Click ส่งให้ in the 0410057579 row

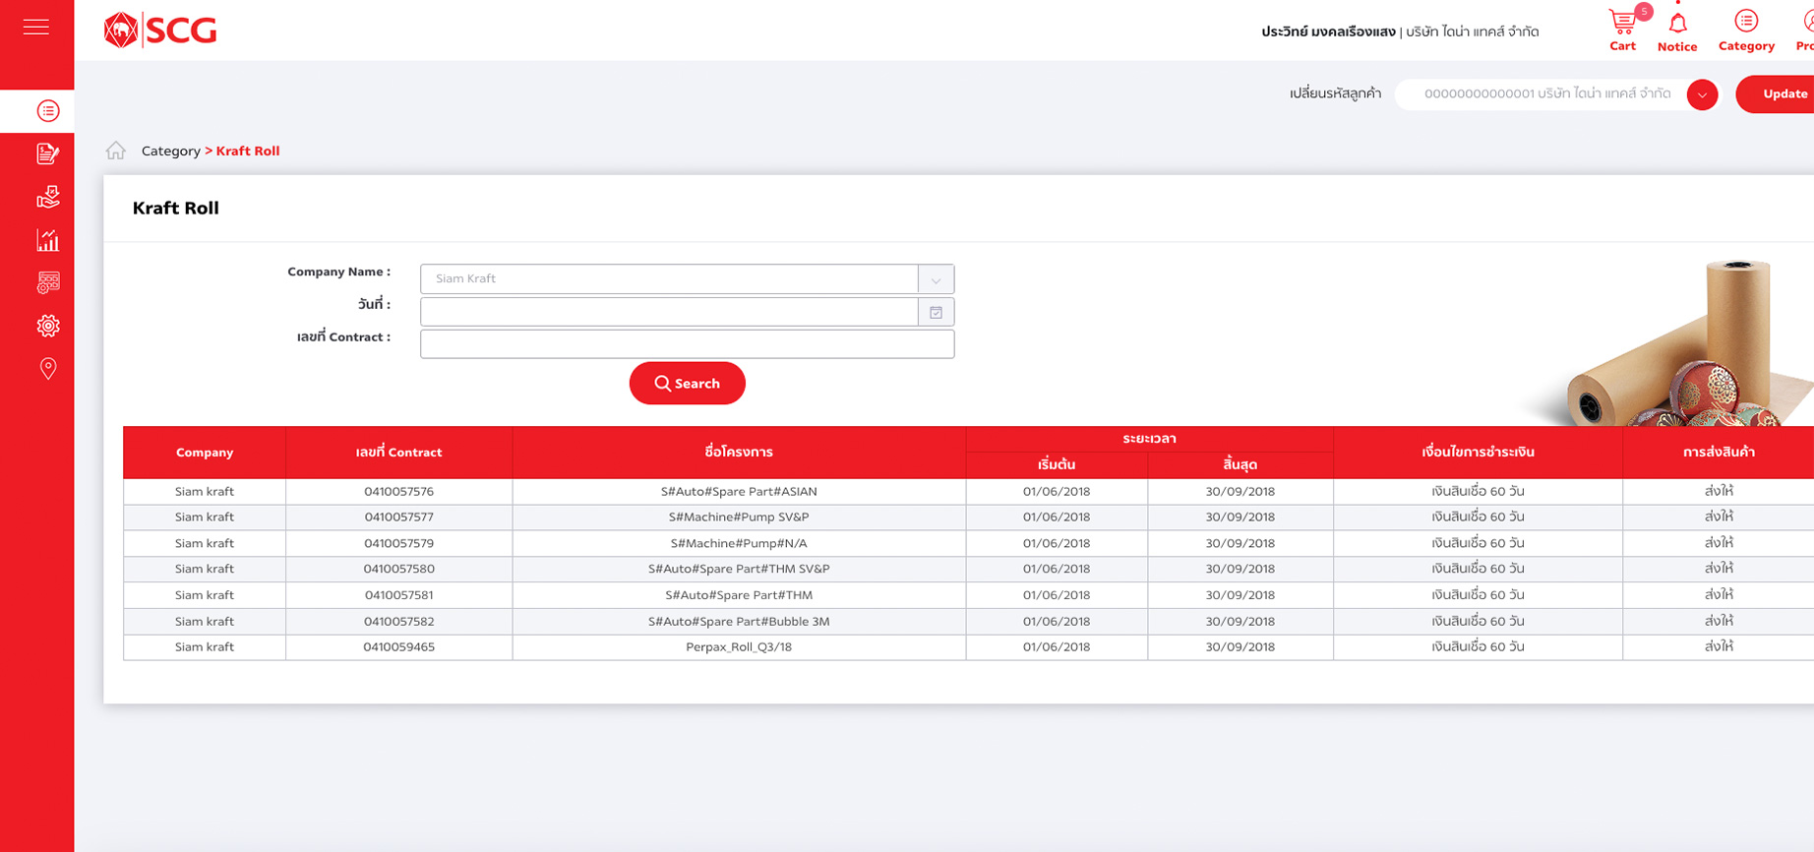(1719, 543)
